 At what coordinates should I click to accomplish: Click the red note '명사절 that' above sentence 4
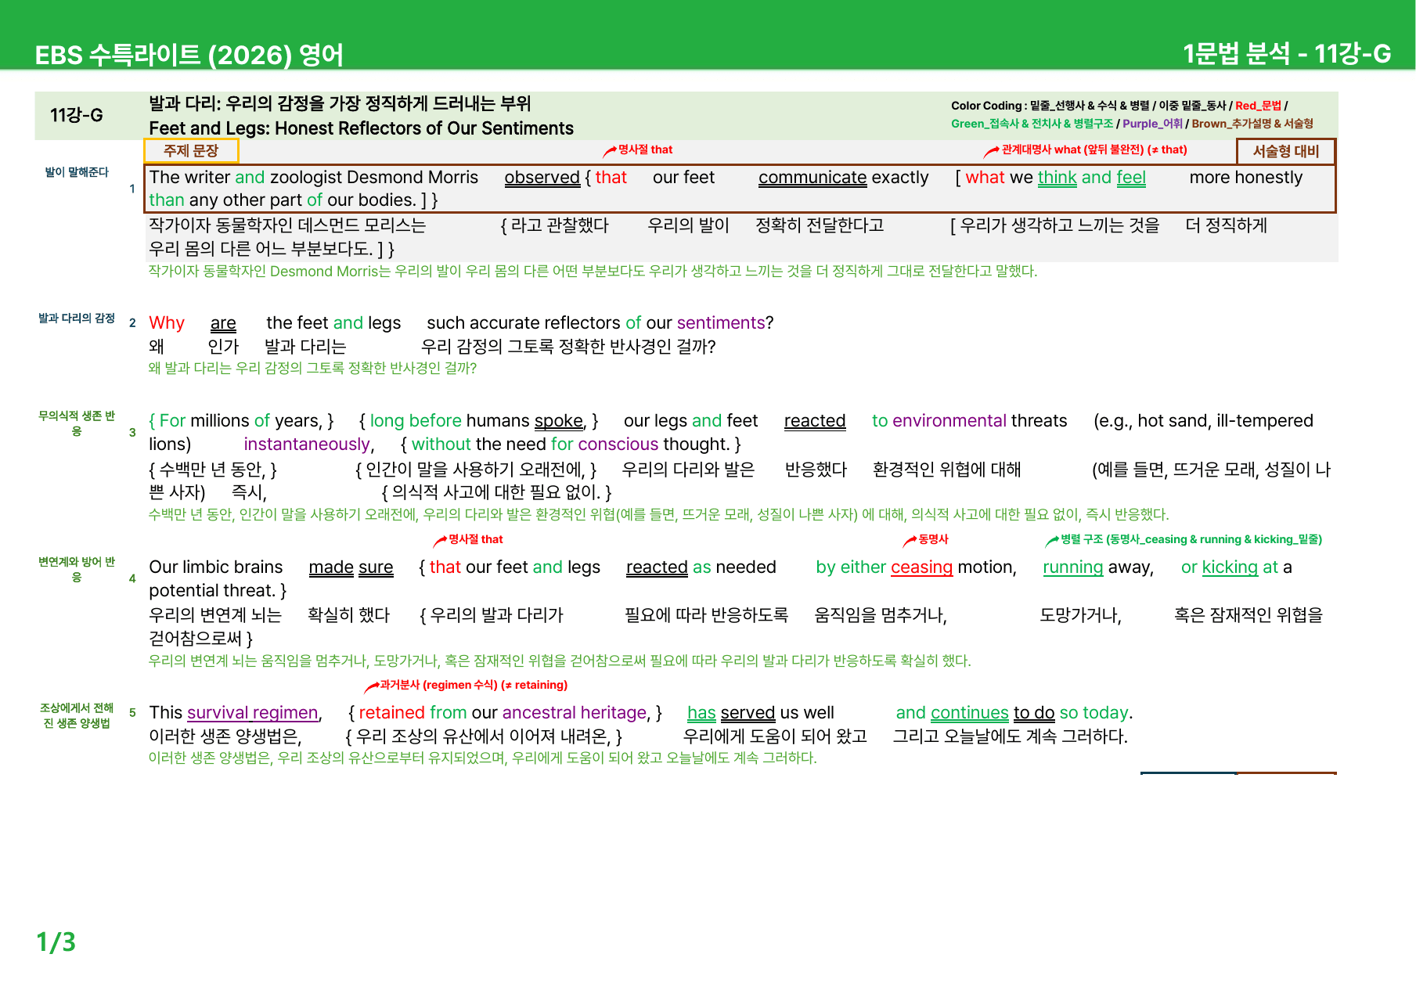[x=475, y=539]
